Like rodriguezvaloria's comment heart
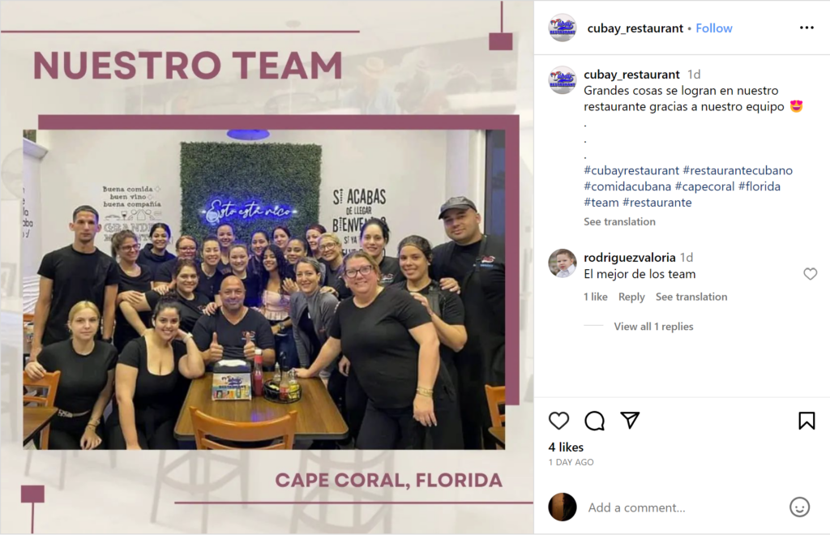Screen dimensions: 830x535 (x=810, y=274)
